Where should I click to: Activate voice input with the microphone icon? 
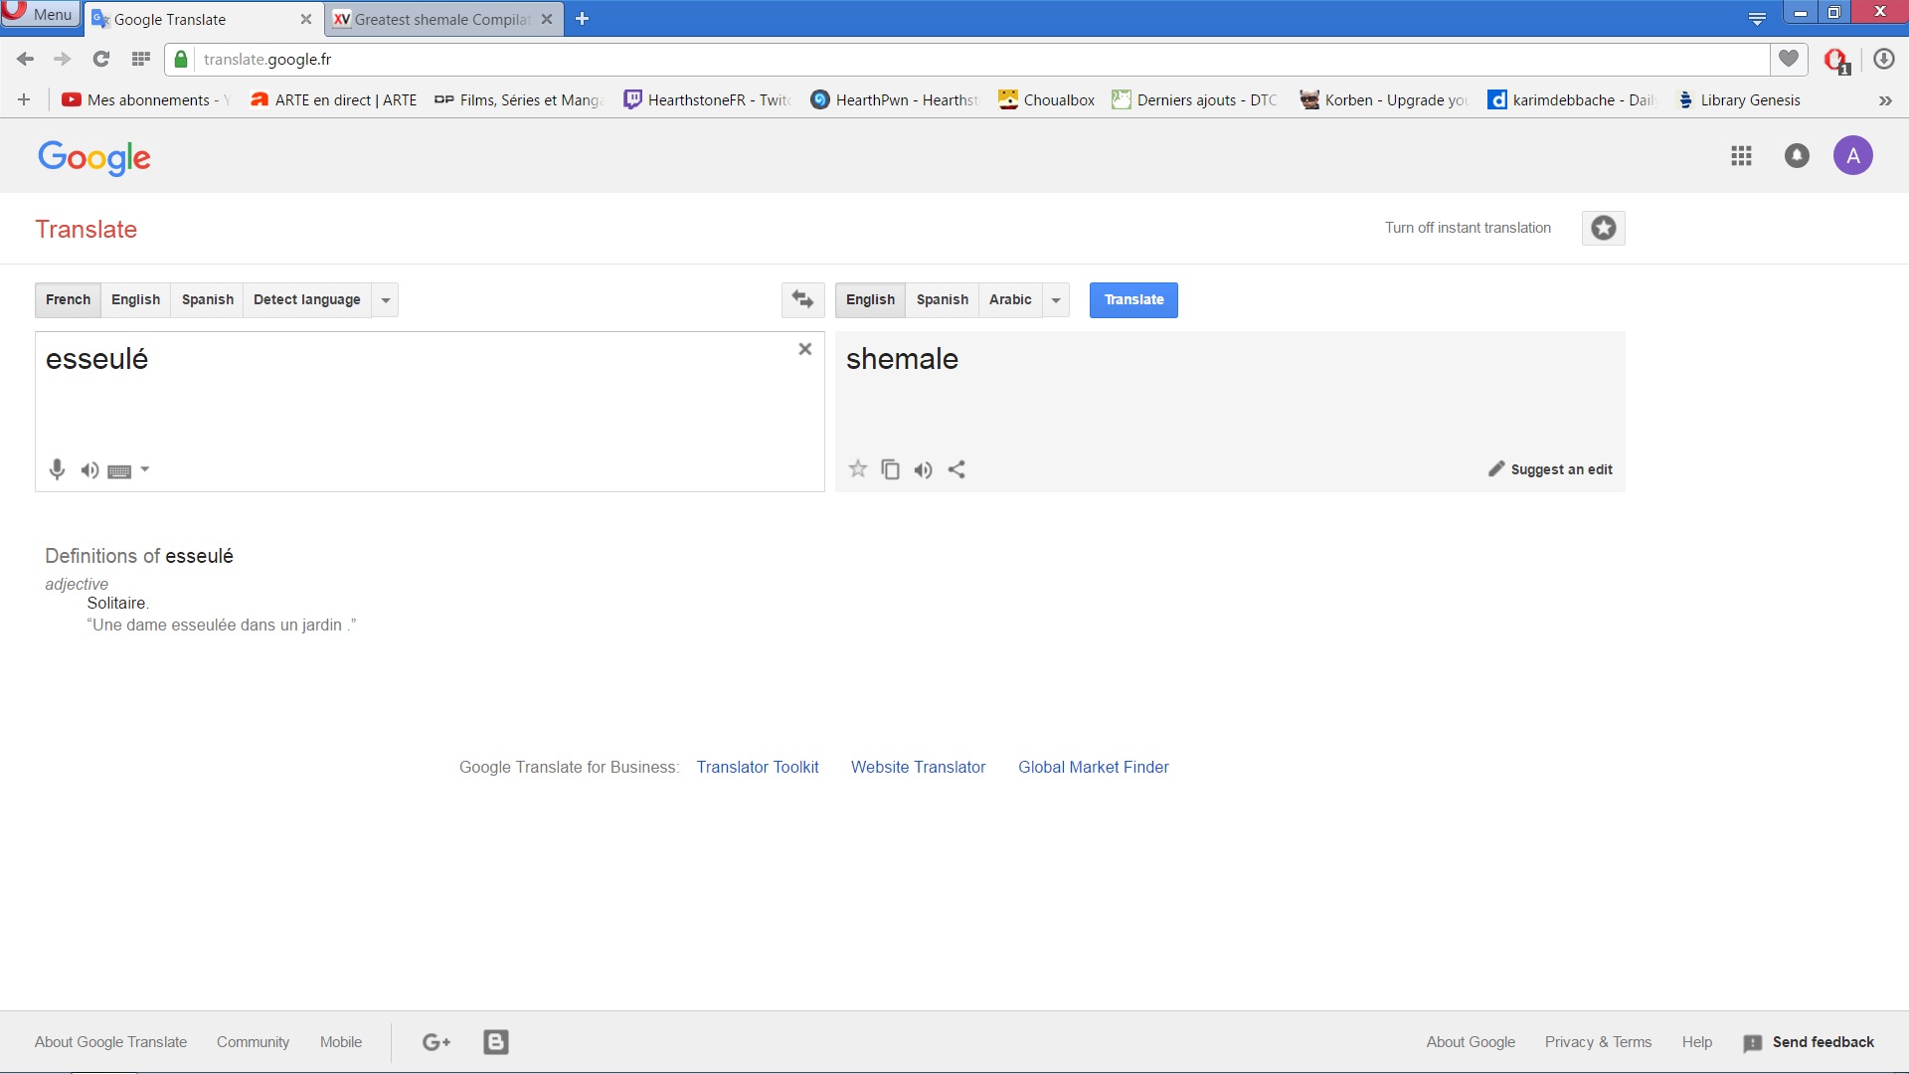(57, 469)
